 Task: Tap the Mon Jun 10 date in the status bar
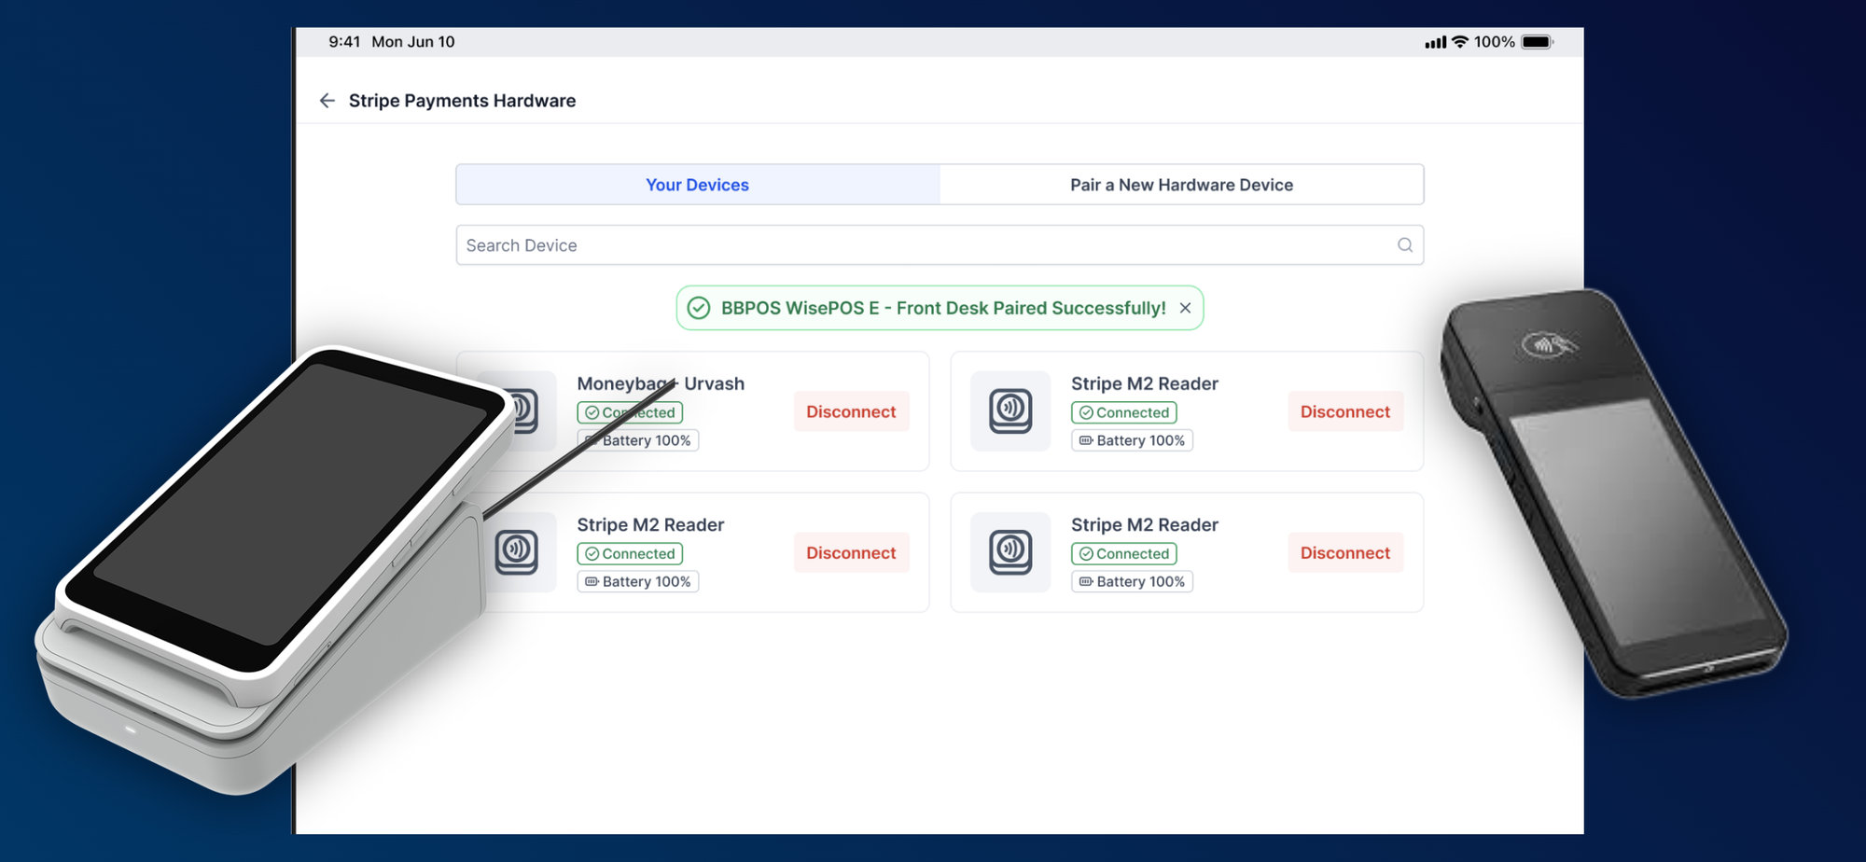coord(413,42)
